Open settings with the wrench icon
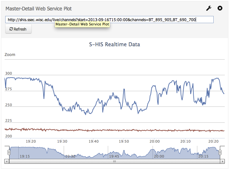 [209, 8]
